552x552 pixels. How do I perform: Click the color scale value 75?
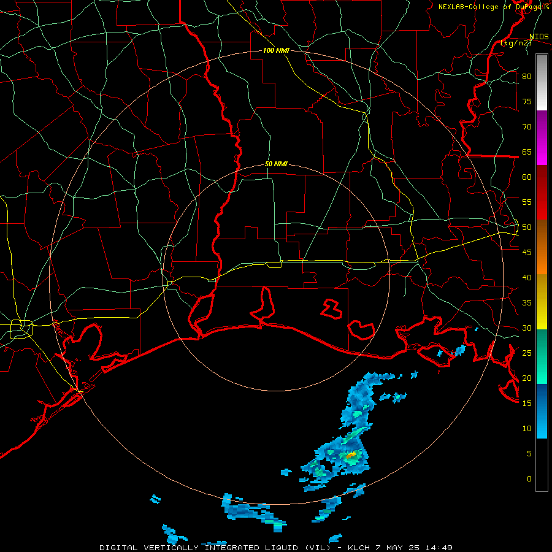[527, 101]
